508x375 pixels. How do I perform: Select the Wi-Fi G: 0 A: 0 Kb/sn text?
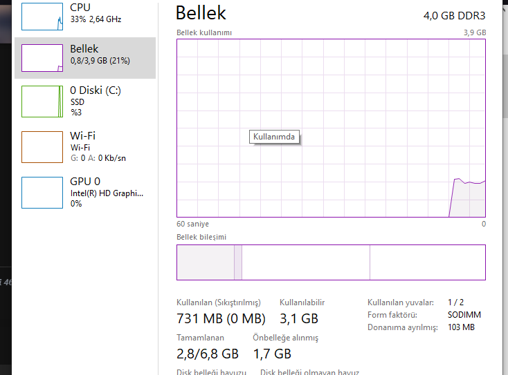tap(98, 158)
